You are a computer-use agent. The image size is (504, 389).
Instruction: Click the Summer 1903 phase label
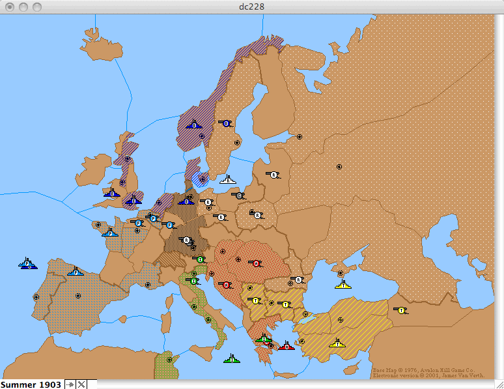[x=31, y=384]
